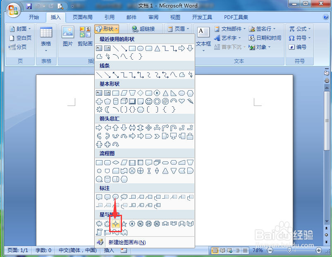Switch to the View (视图) tab

(x=175, y=17)
